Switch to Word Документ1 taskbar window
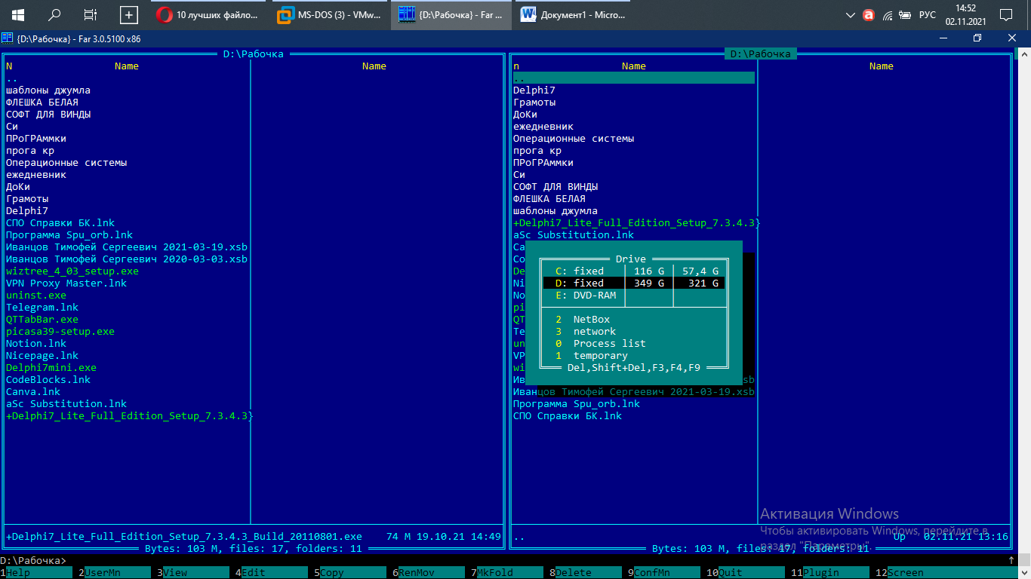The height and width of the screenshot is (579, 1031). [x=574, y=14]
